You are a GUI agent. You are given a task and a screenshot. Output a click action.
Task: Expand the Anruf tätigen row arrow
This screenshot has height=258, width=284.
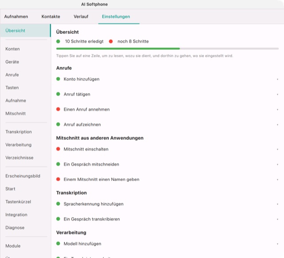click(277, 95)
